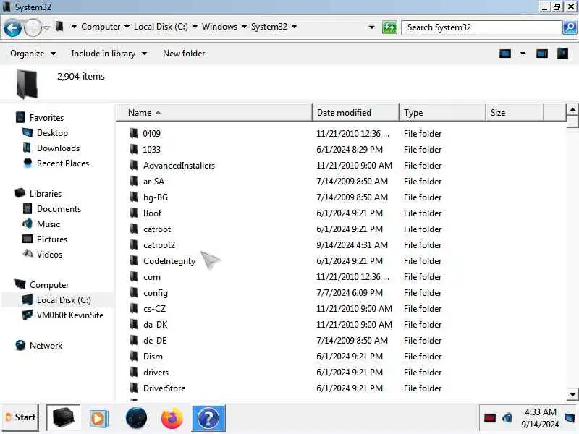Select the Boot folder icon
The image size is (579, 434).
[134, 213]
